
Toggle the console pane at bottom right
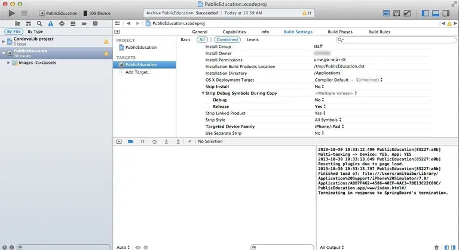coord(454,248)
